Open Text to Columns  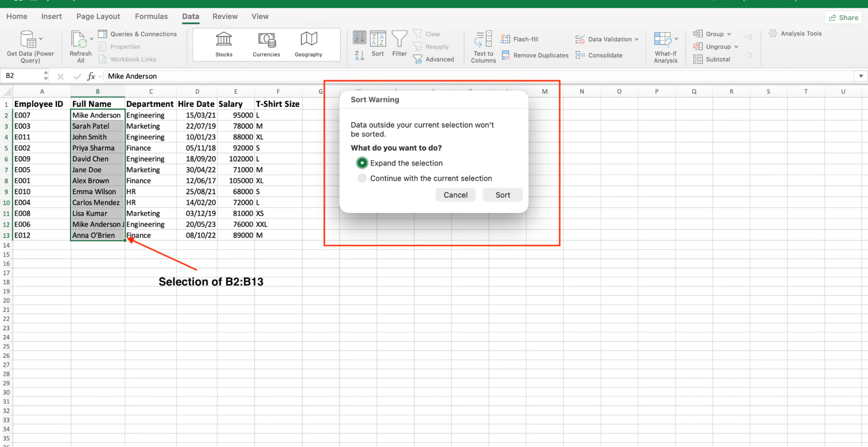[x=483, y=47]
